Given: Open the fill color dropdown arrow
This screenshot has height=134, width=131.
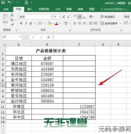Looking at the screenshot, I should (53, 23).
